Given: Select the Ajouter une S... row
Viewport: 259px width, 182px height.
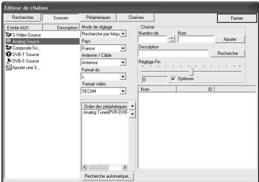Looking at the screenshot, I should coord(42,67).
